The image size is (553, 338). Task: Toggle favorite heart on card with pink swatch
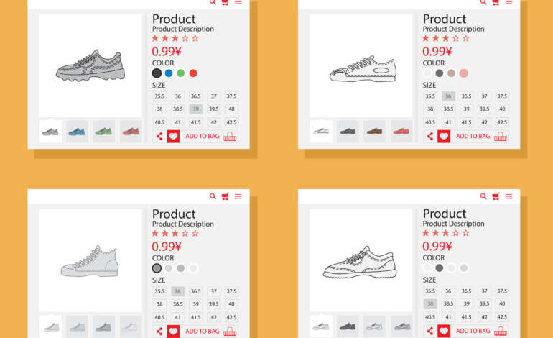(444, 137)
